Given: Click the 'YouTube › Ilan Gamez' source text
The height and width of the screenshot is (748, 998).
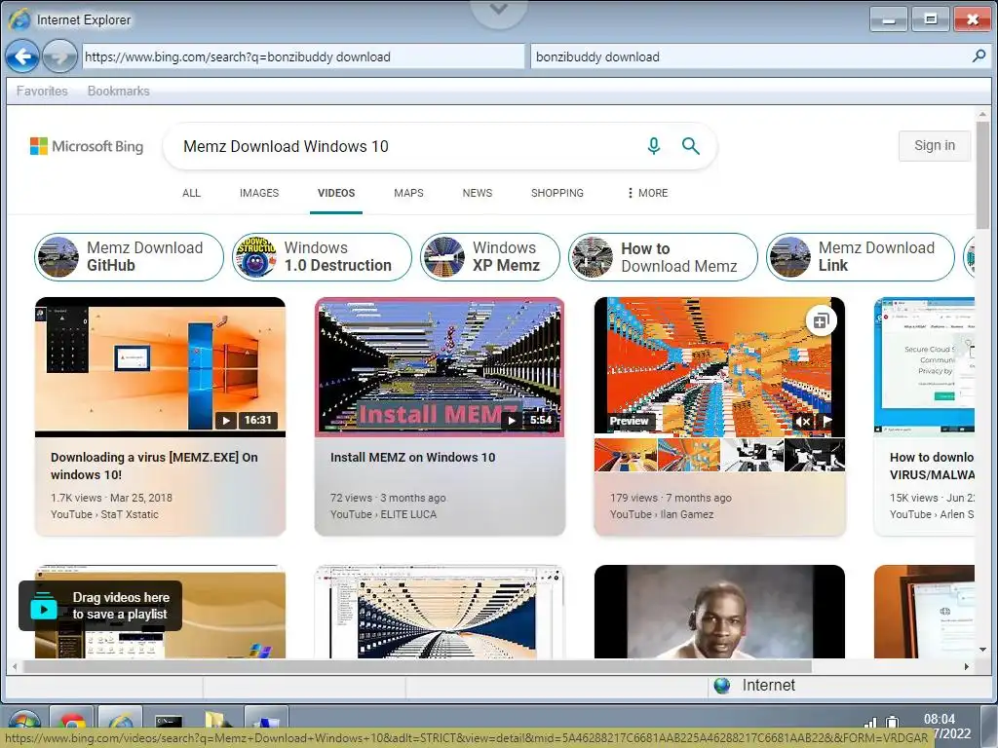Looking at the screenshot, I should click(x=662, y=514).
